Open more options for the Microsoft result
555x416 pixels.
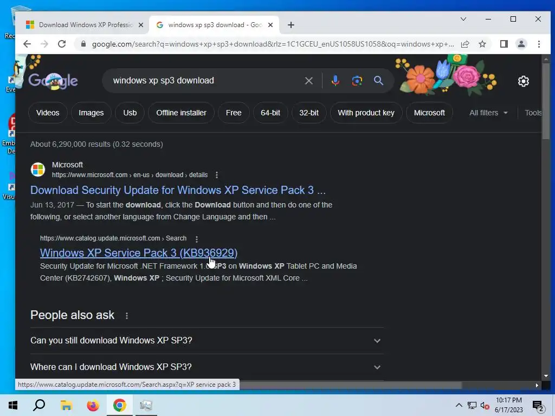point(217,175)
